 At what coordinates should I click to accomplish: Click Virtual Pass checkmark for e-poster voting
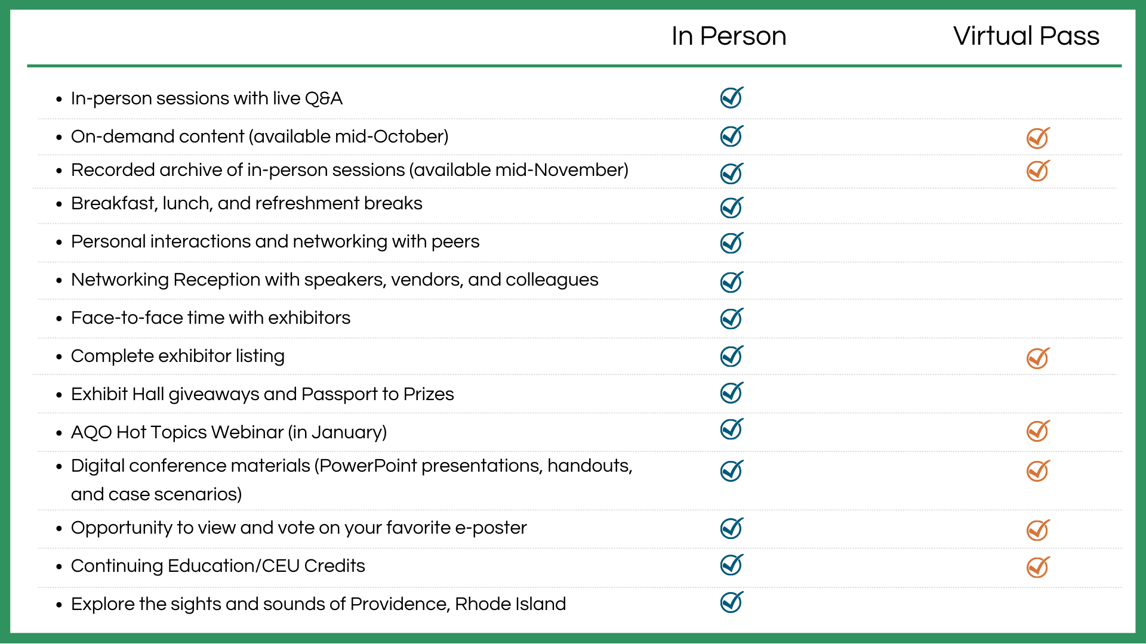[1037, 530]
